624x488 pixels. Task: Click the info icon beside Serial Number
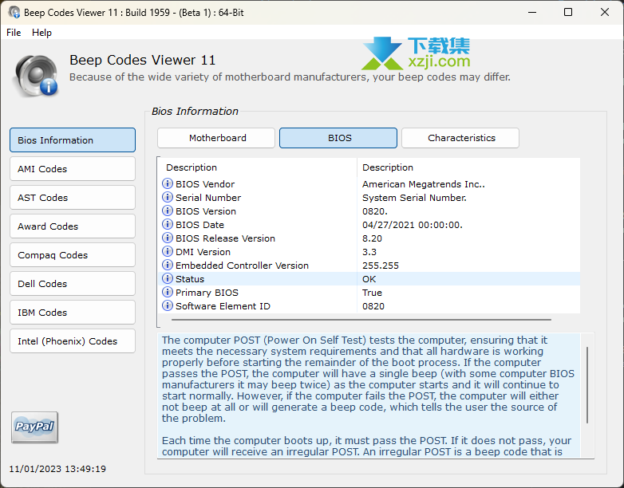167,197
